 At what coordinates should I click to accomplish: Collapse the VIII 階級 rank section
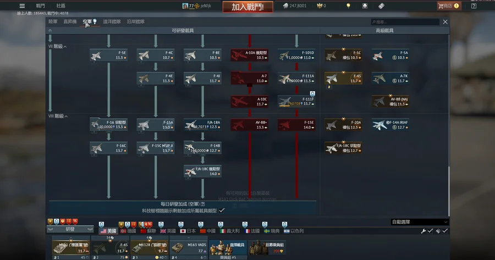pyautogui.click(x=58, y=116)
